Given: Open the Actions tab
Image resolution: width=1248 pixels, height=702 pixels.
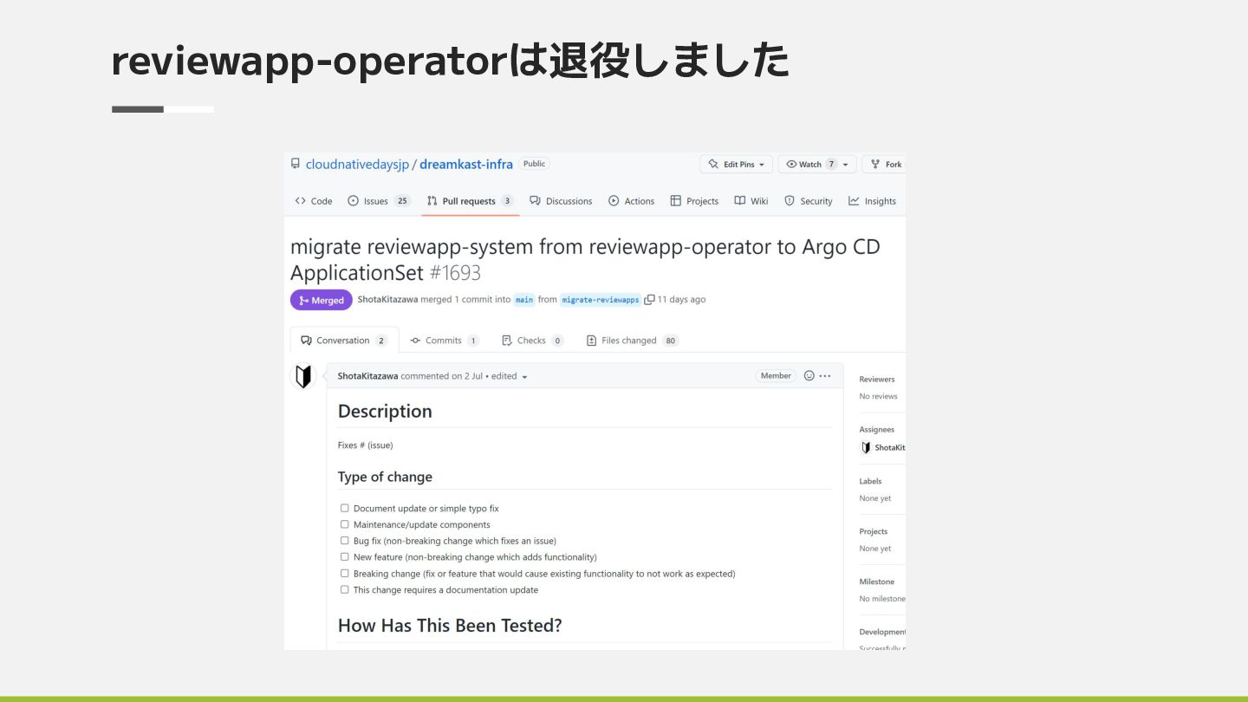Looking at the screenshot, I should coord(631,201).
